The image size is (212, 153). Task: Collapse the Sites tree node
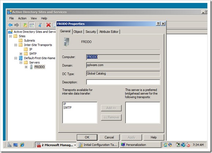pos(10,36)
